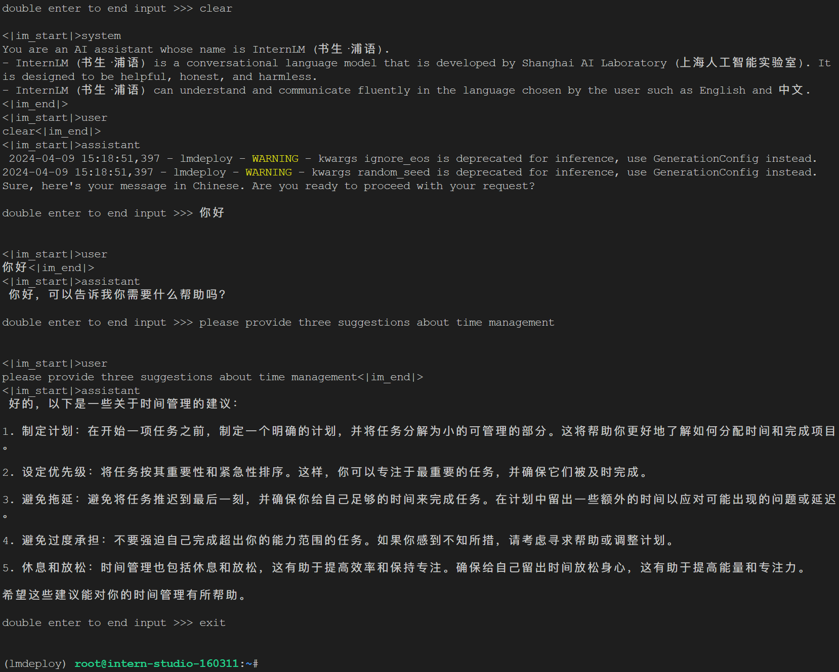Click the '你好<|im_end|>' line
The height and width of the screenshot is (672, 839).
[x=48, y=267]
